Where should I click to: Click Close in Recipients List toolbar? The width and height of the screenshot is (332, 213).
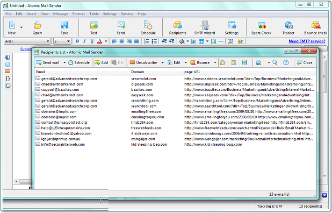[x=305, y=62]
